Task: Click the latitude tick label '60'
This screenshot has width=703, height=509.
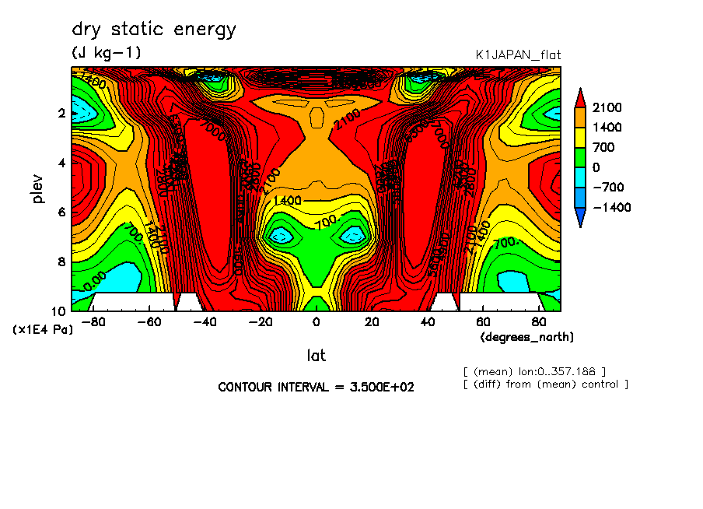Action: click(483, 322)
